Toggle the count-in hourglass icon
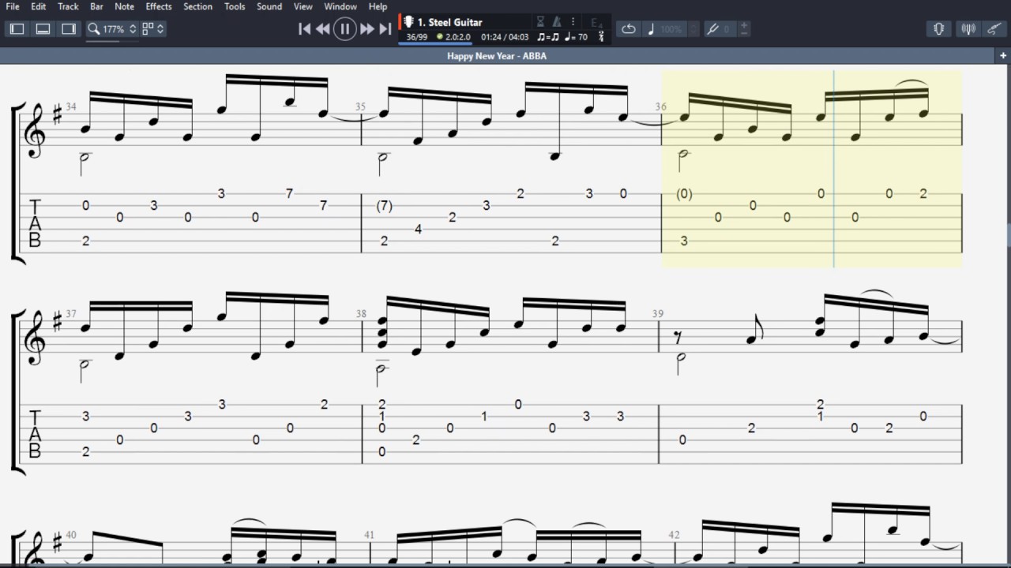The image size is (1011, 568). click(540, 22)
